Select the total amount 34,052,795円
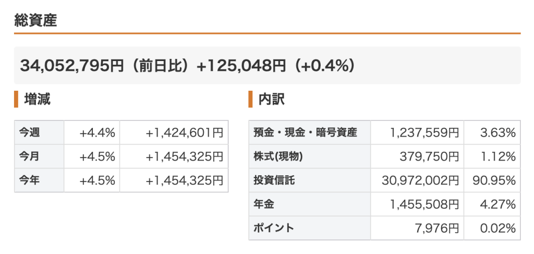534x254 pixels. (x=72, y=66)
